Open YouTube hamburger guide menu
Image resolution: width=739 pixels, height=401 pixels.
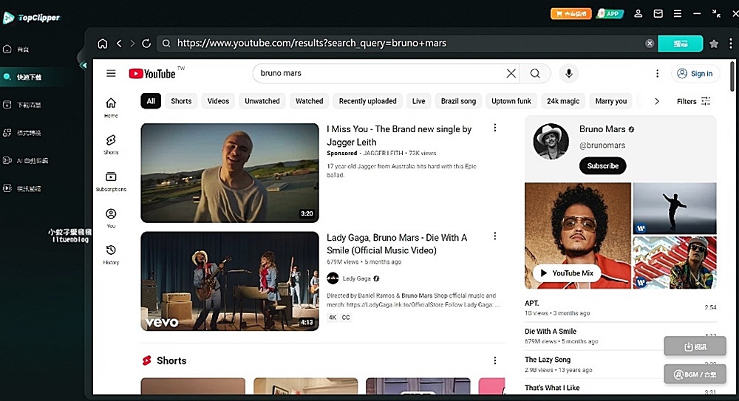pyautogui.click(x=111, y=73)
